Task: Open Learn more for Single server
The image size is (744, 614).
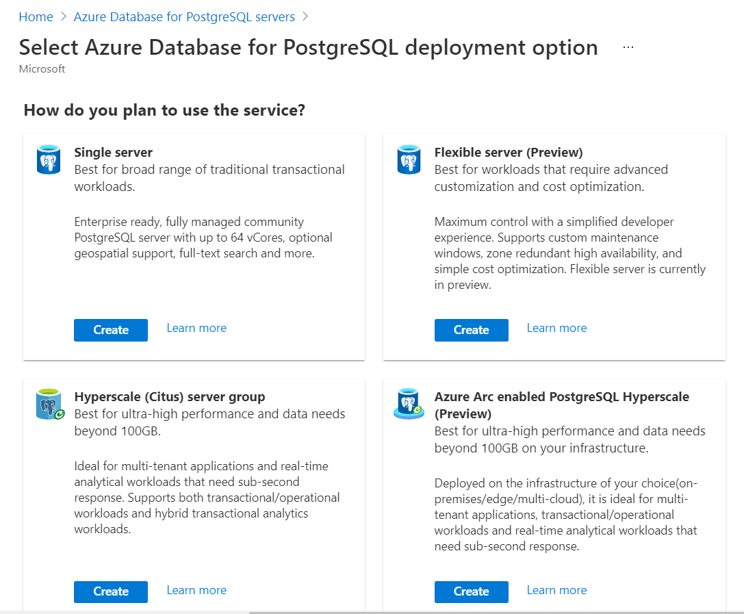Action: (196, 329)
